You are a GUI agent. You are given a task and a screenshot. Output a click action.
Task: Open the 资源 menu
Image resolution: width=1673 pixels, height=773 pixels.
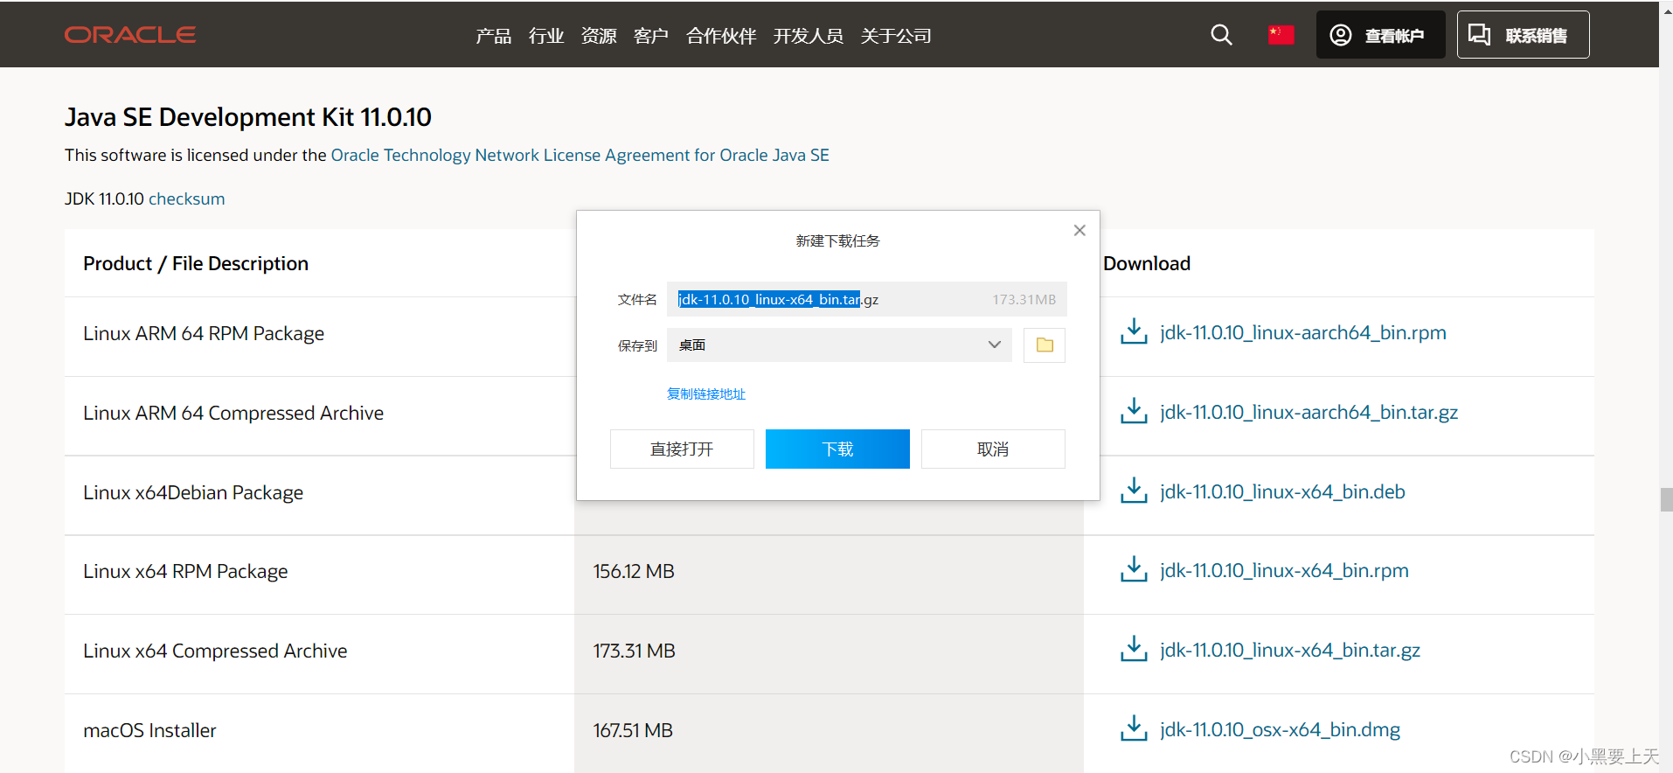599,36
